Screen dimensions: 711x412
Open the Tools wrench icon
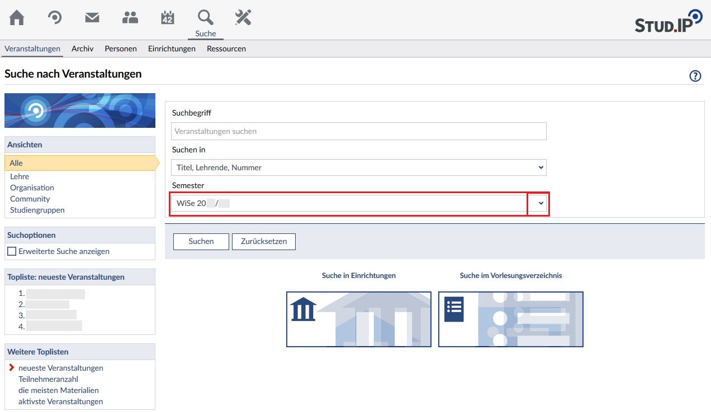(243, 18)
